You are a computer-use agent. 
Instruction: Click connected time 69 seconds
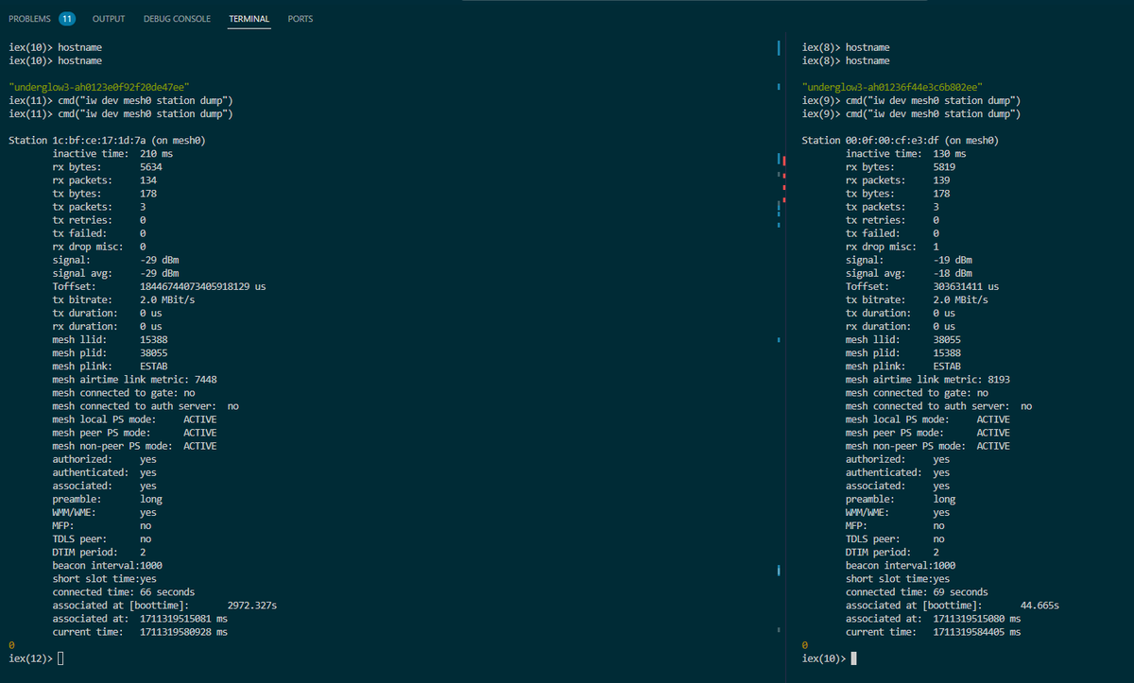[959, 591]
